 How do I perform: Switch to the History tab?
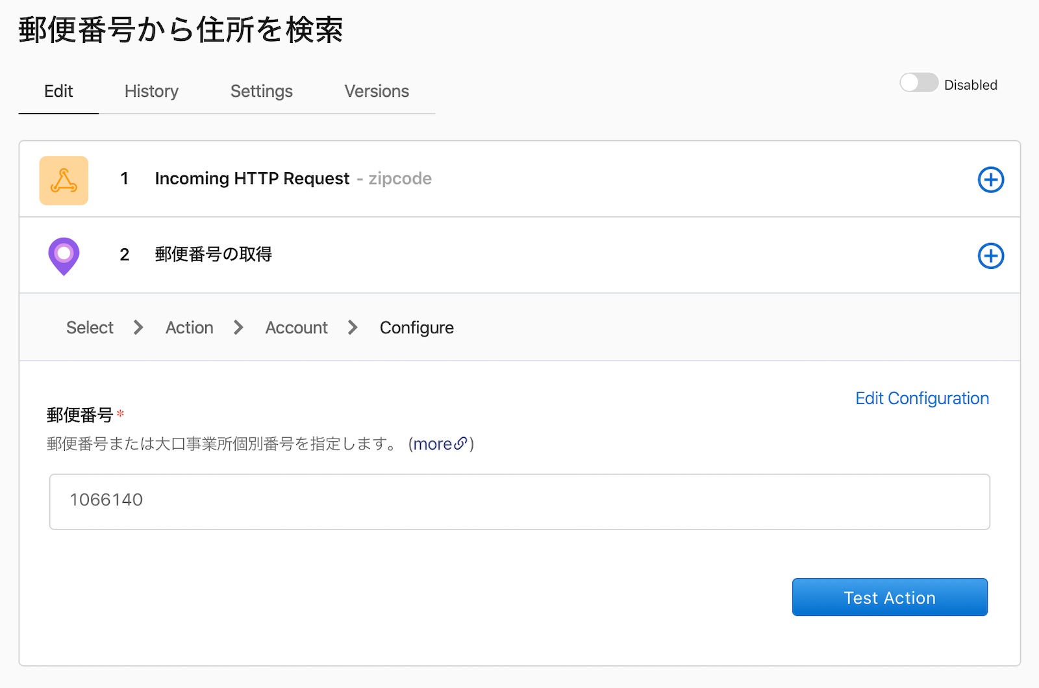click(151, 91)
